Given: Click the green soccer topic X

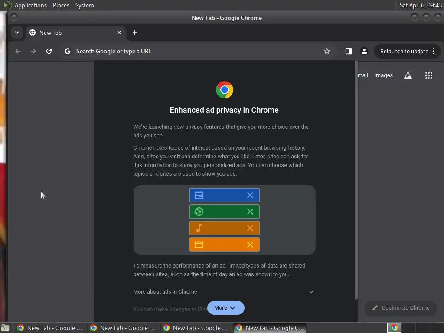Looking at the screenshot, I should tap(250, 212).
